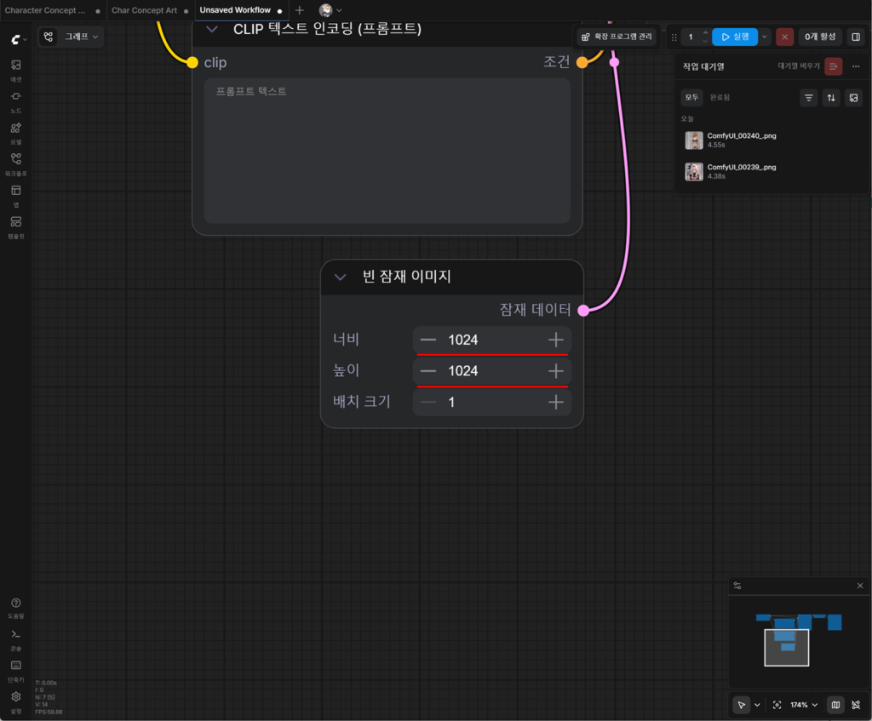Click the blue 실행 run button
This screenshot has height=721, width=872.
point(735,37)
